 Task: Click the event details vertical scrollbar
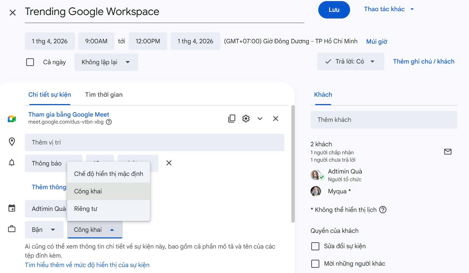(x=293, y=164)
